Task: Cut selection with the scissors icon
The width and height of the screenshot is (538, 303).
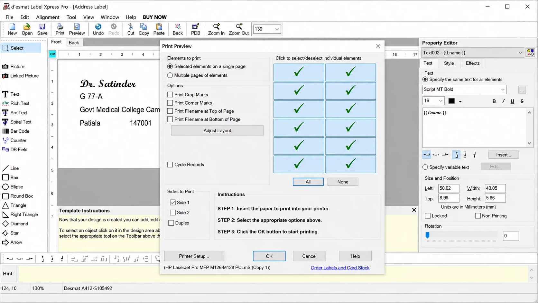Action: click(131, 29)
